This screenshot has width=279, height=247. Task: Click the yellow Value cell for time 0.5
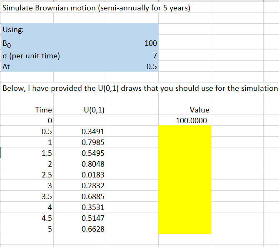coord(184,131)
